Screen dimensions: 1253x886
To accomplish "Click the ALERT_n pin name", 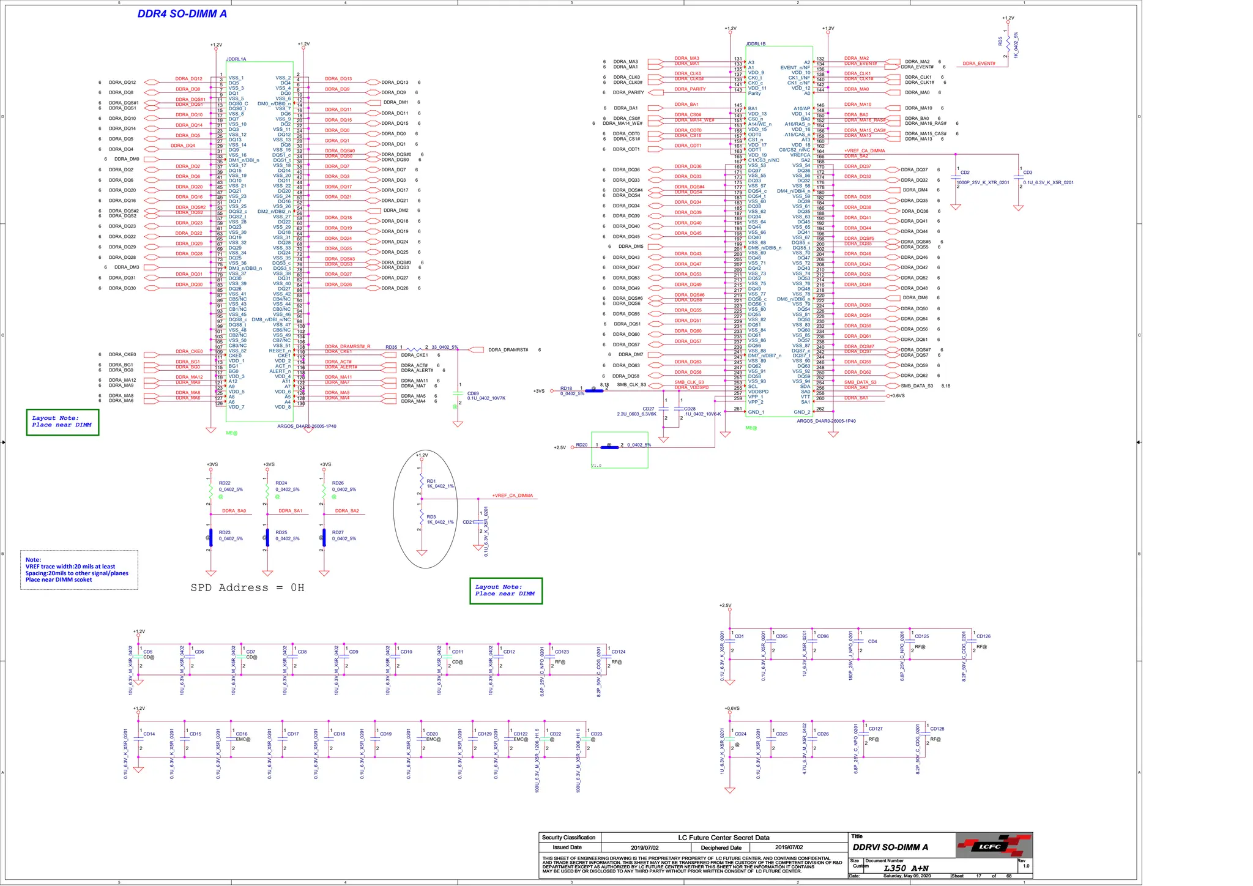I will click(x=280, y=371).
